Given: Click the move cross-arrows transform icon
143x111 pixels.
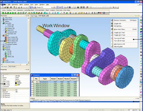Looking at the screenshot, I should click(92, 13).
